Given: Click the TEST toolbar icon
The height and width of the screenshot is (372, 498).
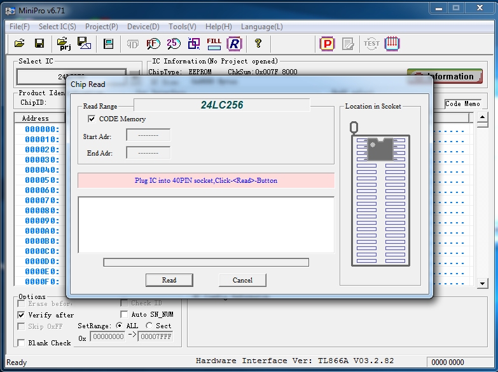Looking at the screenshot, I should (371, 43).
